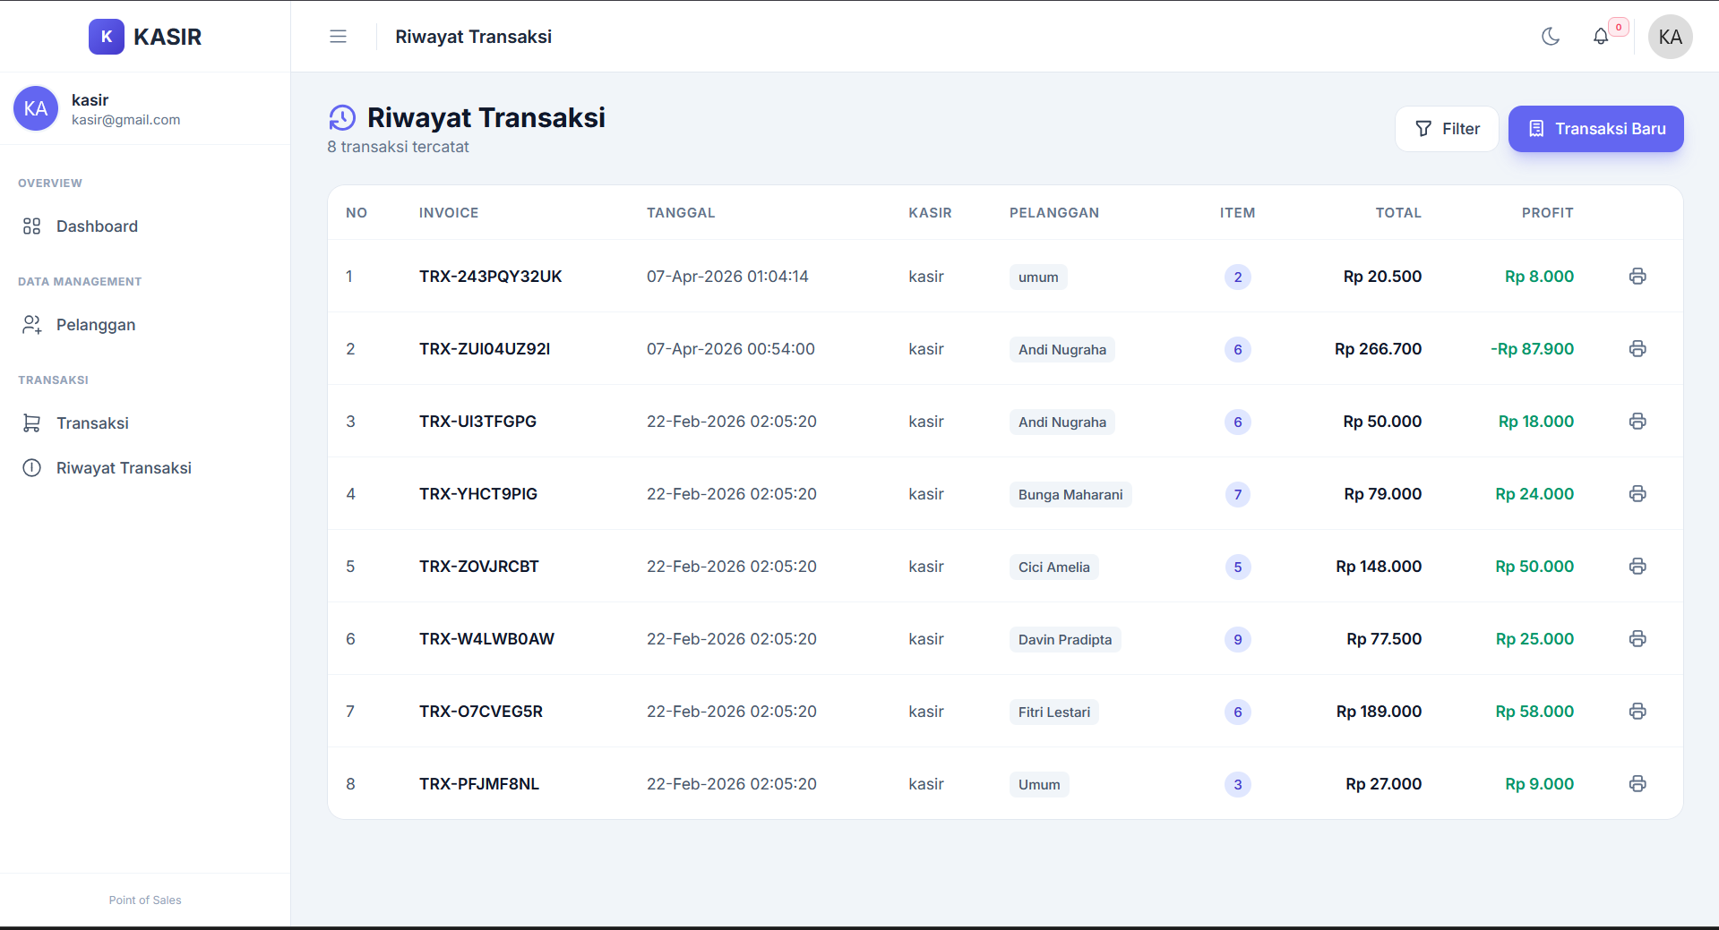The height and width of the screenshot is (930, 1719).
Task: Print receipt for TRX-ZOVJRCBT
Action: click(x=1637, y=567)
